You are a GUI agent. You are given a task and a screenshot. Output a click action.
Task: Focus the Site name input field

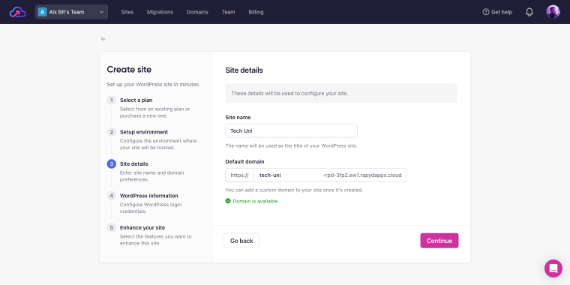[291, 130]
